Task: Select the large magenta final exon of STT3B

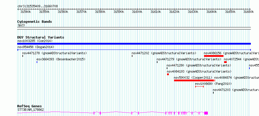Action: pos(206,113)
